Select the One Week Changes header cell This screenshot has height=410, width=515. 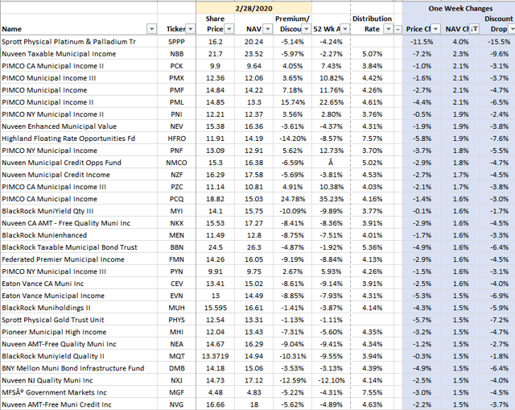(457, 7)
